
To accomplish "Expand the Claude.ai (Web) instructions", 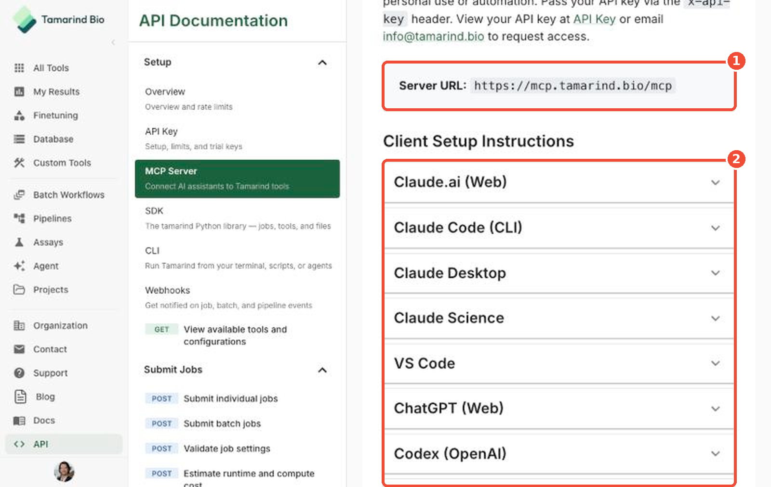I will point(559,182).
